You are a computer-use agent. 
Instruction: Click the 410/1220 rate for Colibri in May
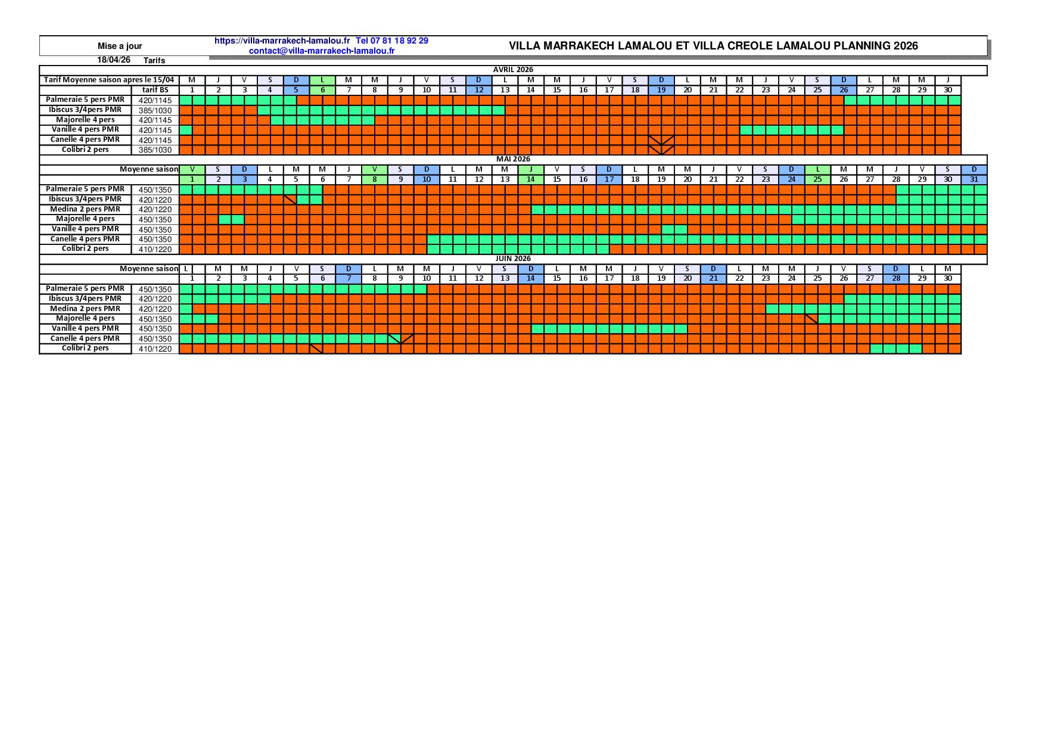(155, 249)
